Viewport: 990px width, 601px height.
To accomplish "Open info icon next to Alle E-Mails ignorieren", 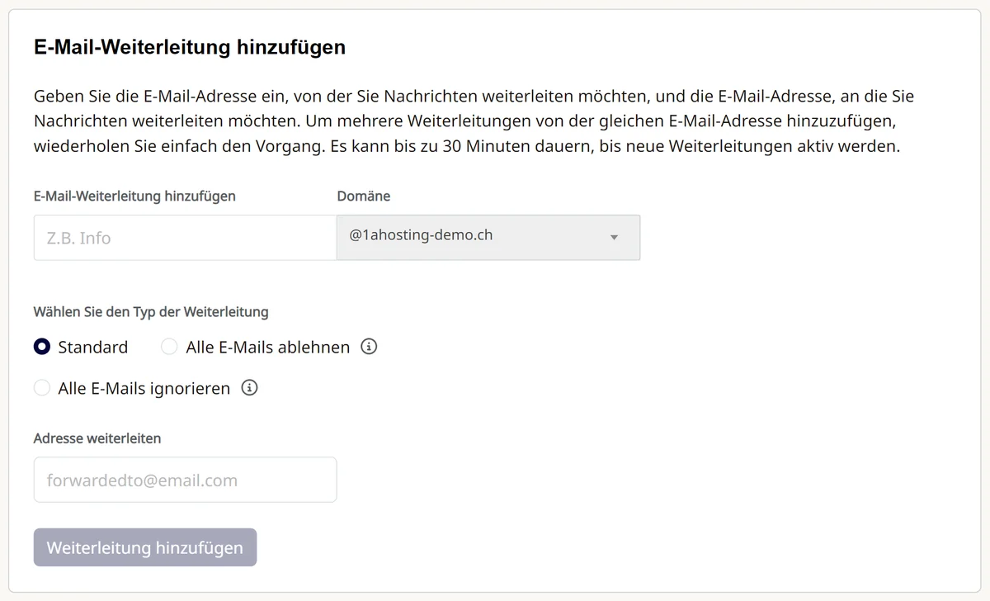I will (x=250, y=387).
